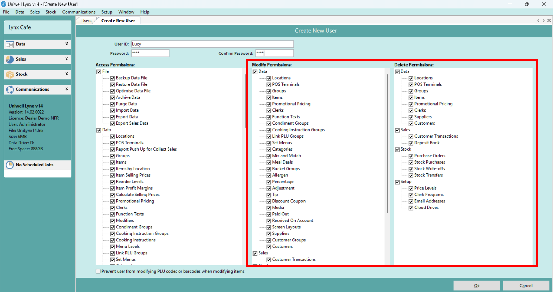Viewport: 553px width, 292px height.
Task: Uncheck Email Addresses delete permission
Action: [x=411, y=202]
